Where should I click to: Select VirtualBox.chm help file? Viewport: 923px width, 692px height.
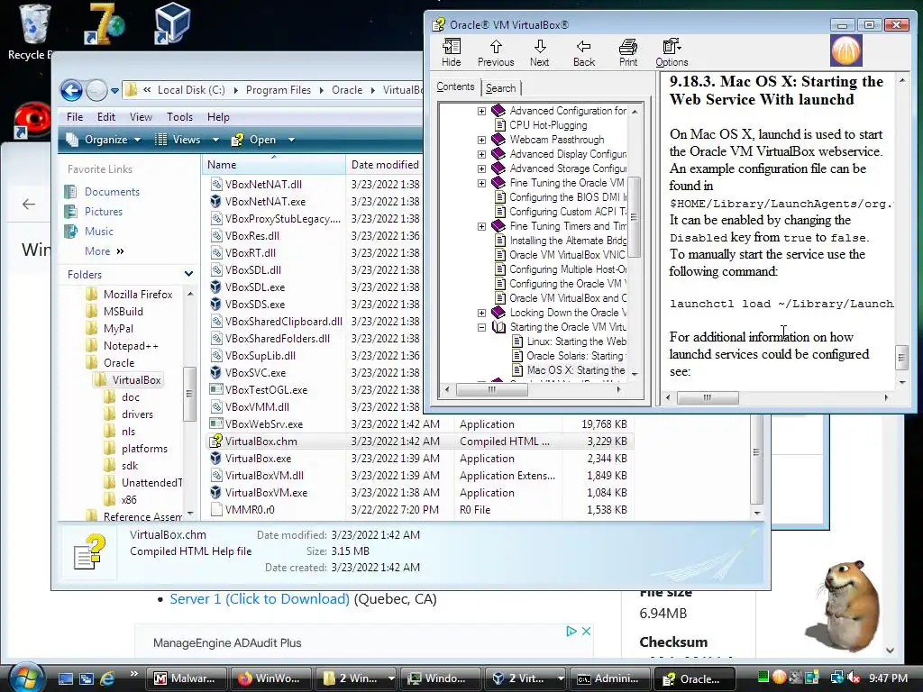pyautogui.click(x=260, y=442)
